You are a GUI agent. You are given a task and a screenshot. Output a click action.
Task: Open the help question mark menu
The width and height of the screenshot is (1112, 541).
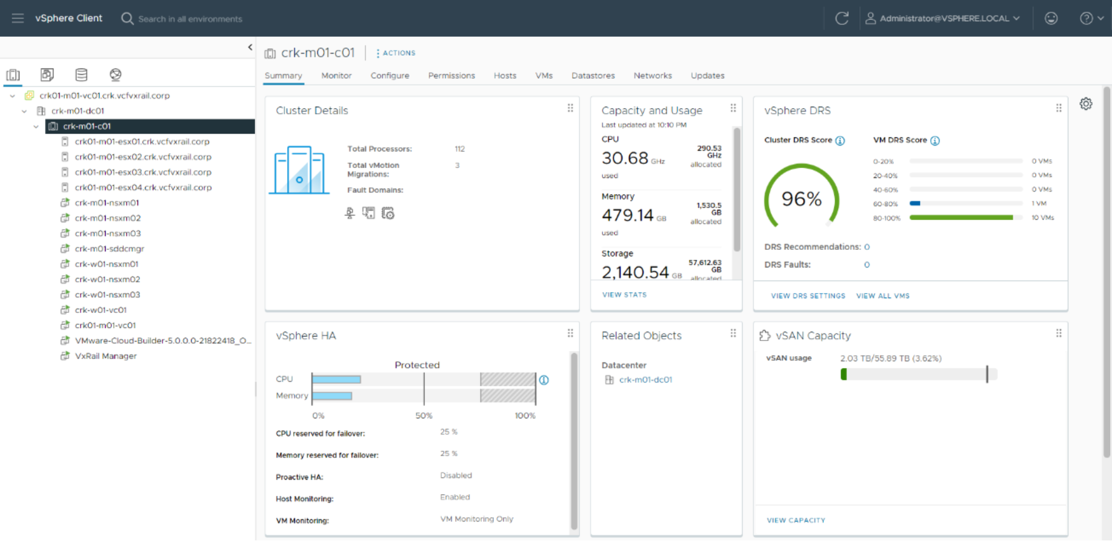pos(1091,18)
